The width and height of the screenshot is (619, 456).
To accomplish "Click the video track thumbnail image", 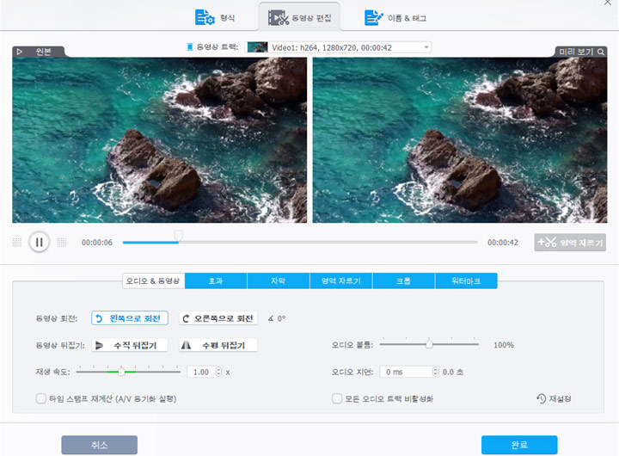I will (x=257, y=47).
